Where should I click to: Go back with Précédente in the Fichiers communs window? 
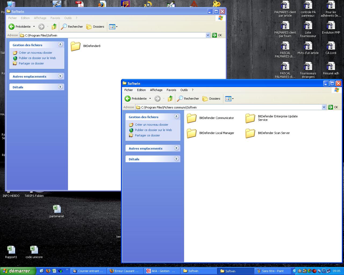tap(136, 99)
